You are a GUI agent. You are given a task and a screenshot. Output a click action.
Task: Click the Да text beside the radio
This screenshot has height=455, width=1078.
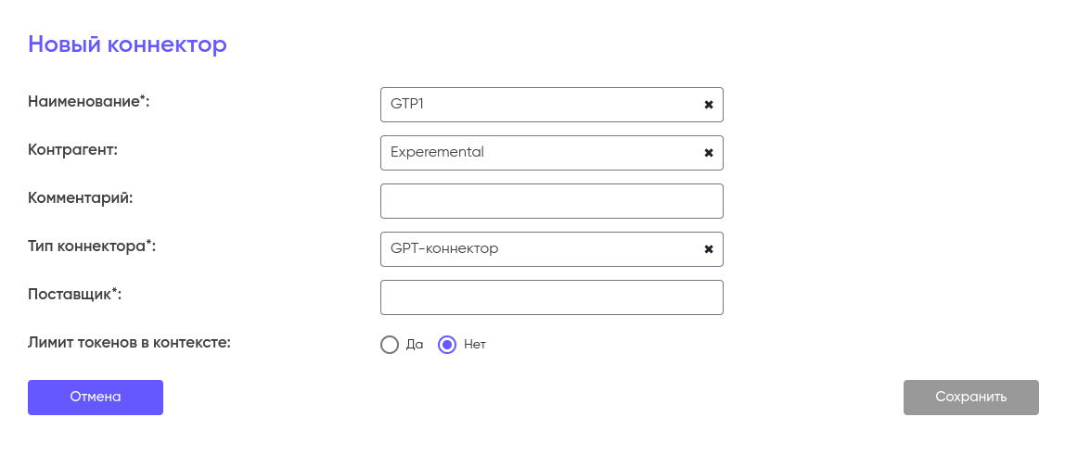click(415, 345)
